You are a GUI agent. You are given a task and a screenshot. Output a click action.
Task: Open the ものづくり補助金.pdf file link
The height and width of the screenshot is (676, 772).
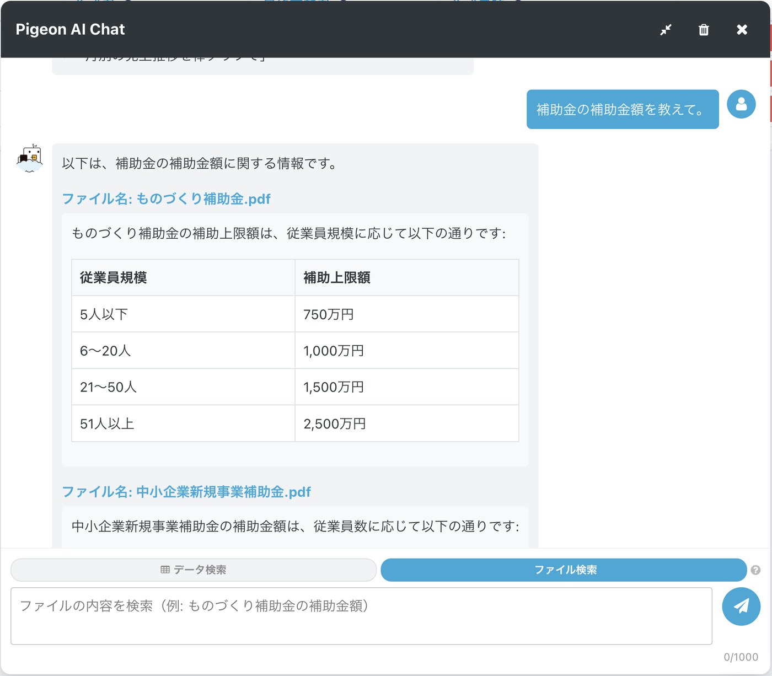coord(166,199)
